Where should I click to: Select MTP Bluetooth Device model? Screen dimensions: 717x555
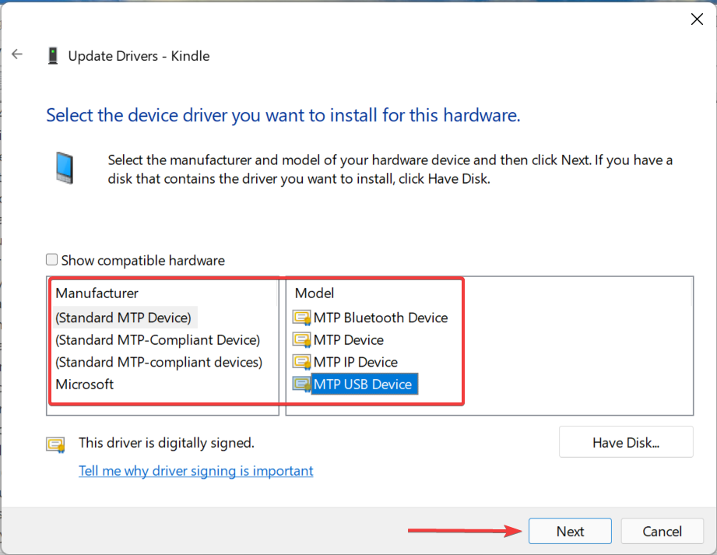click(381, 317)
